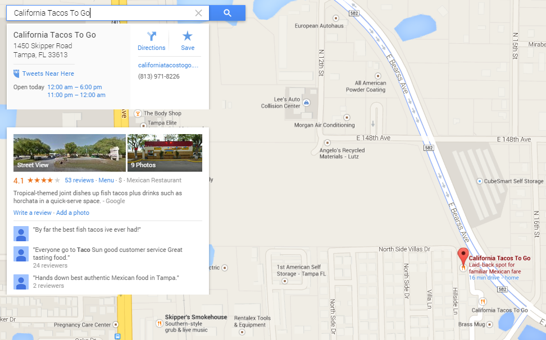Focus the California Tacos To Go search field
Image resolution: width=546 pixels, height=340 pixels.
click(104, 13)
